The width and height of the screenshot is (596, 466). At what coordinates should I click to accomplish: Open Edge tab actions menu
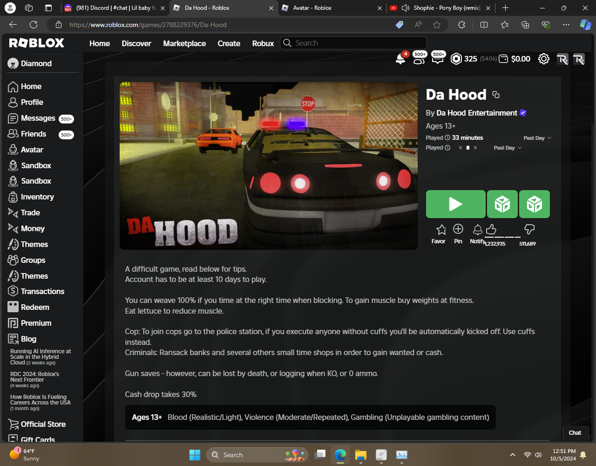48,8
